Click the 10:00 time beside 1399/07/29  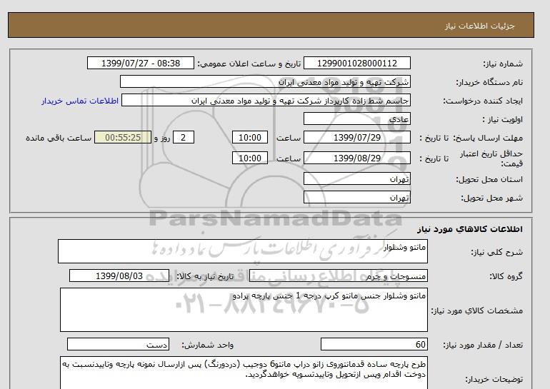pos(250,137)
